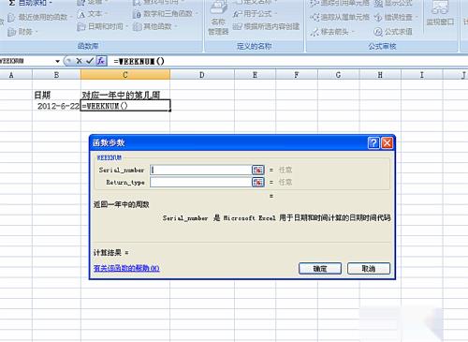Select column I header
This screenshot has height=342, width=468.
click(422, 75)
